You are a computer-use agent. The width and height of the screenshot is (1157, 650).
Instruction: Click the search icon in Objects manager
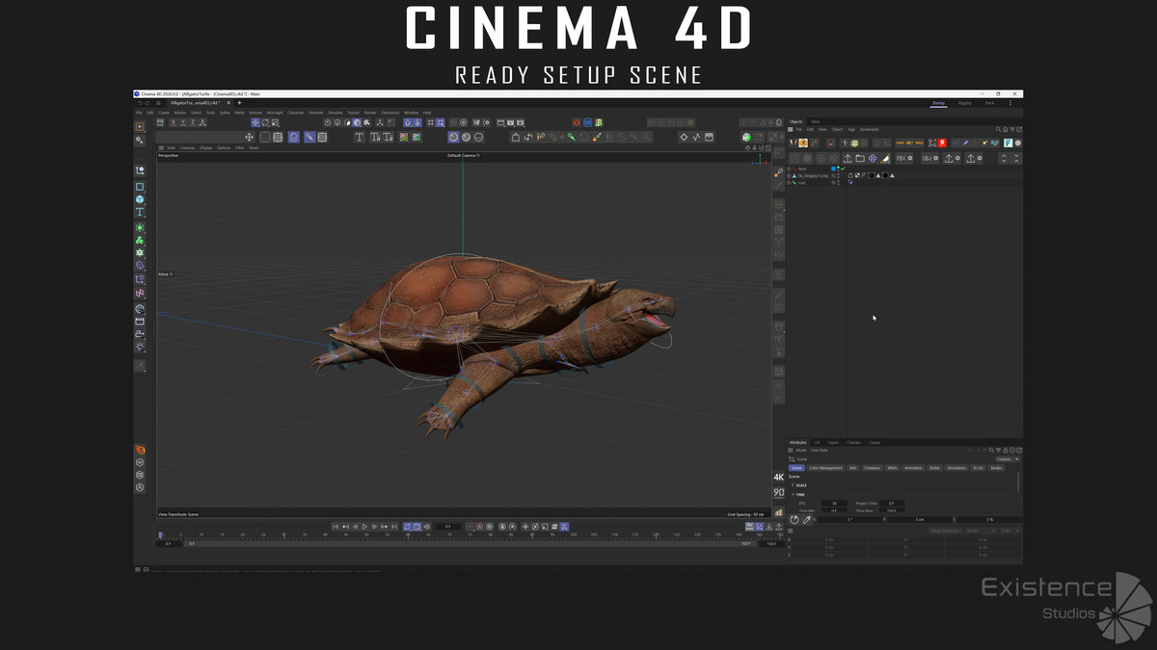coord(999,129)
